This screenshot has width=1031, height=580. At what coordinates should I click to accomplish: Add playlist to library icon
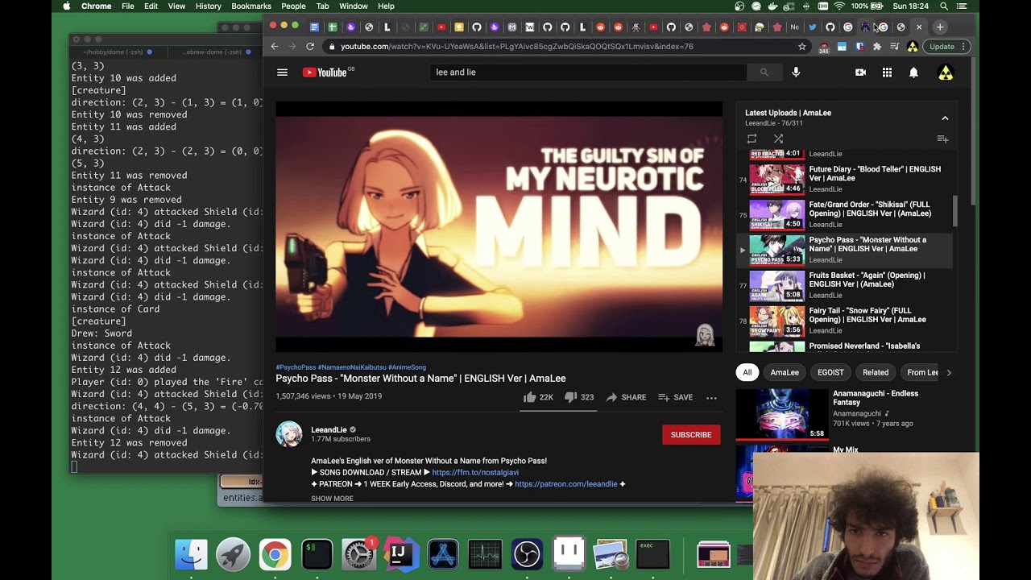coord(942,139)
